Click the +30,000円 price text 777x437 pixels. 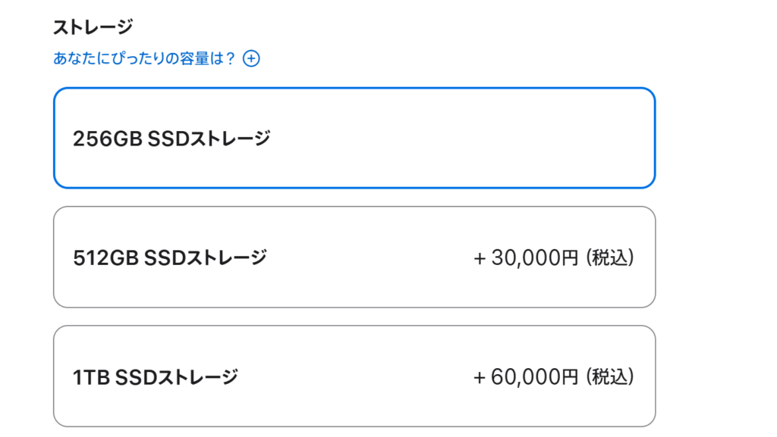point(525,258)
